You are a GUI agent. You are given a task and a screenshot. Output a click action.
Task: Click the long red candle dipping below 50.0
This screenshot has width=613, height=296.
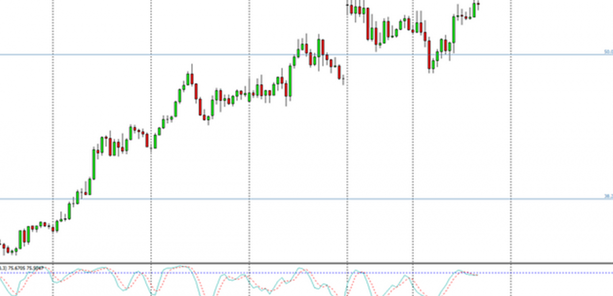(429, 55)
